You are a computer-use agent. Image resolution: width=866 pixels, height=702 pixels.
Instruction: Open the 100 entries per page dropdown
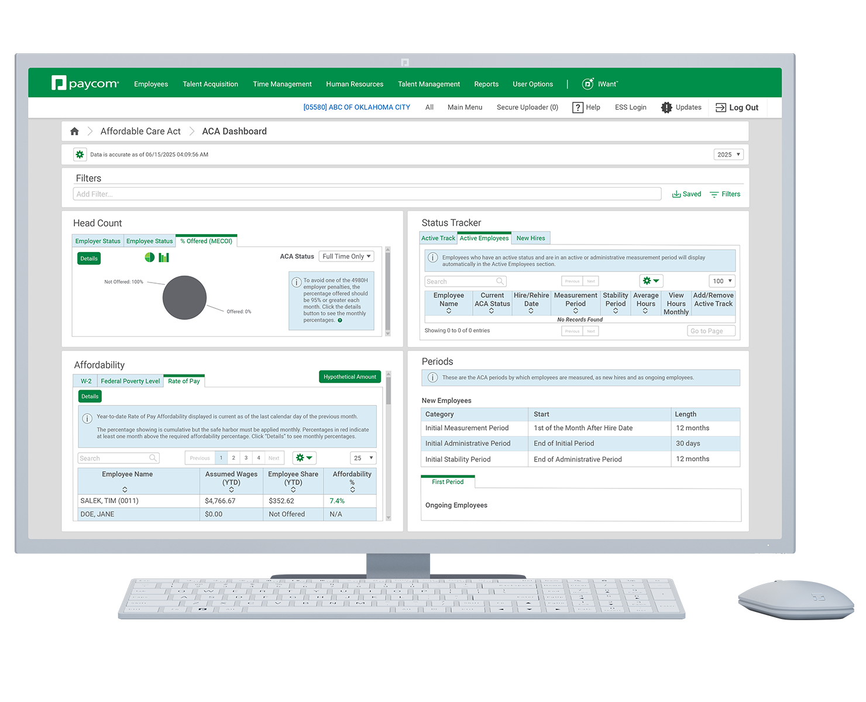tap(722, 281)
